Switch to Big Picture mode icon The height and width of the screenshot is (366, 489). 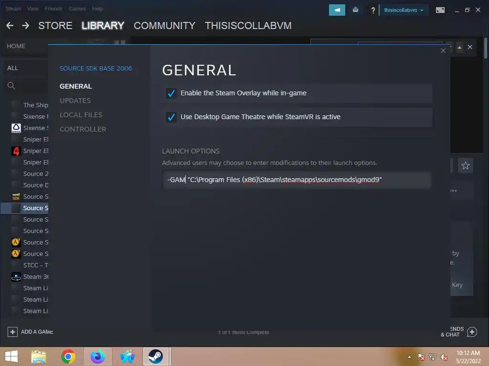440,10
